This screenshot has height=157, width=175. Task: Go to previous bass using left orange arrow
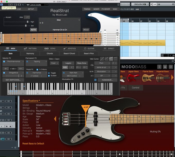click(x=55, y=119)
